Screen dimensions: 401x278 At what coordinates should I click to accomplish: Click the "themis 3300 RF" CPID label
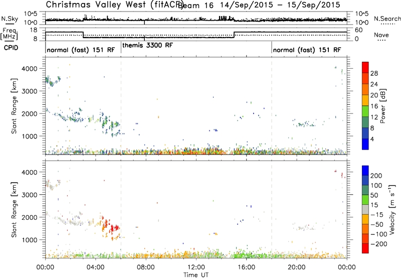(148, 45)
